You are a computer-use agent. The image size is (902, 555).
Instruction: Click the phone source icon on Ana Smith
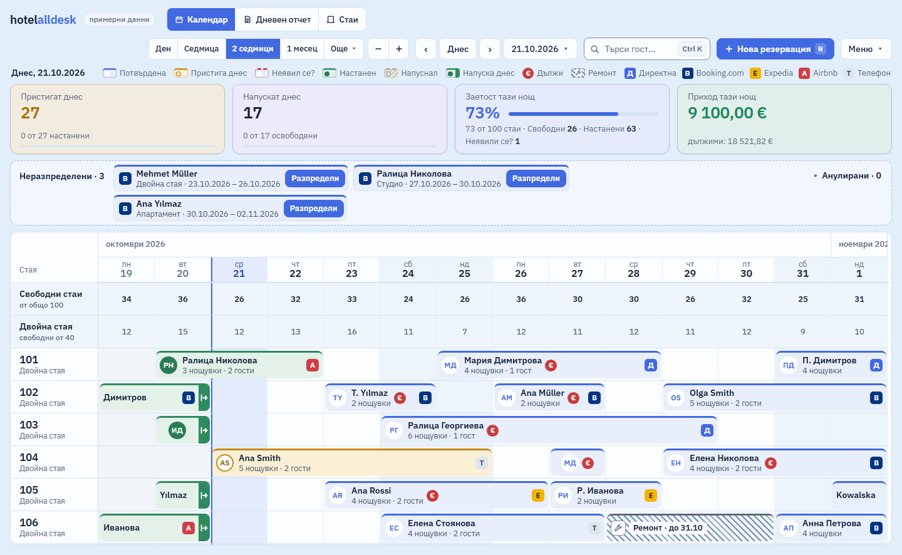pos(482,463)
